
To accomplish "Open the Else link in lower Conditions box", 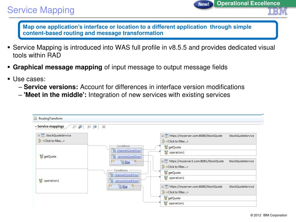I will [125, 186].
